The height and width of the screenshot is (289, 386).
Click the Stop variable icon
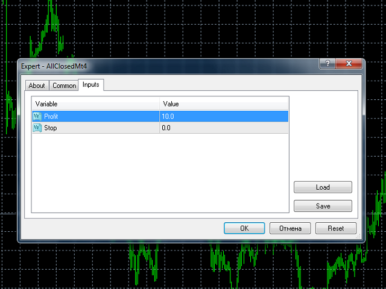pos(37,128)
